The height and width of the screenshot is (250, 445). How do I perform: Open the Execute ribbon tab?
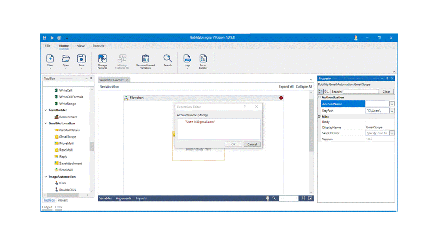99,46
